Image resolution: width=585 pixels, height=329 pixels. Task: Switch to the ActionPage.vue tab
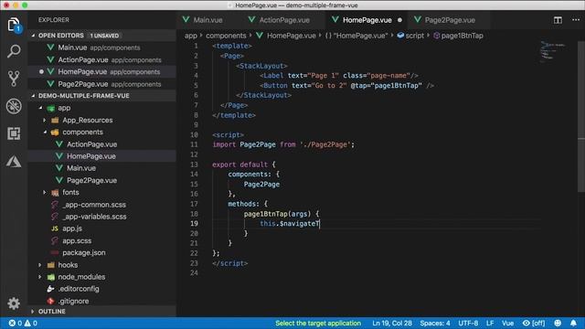click(x=284, y=20)
